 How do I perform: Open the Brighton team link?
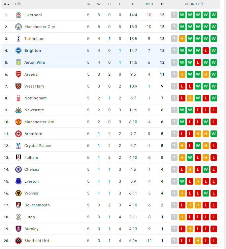pos(33,51)
